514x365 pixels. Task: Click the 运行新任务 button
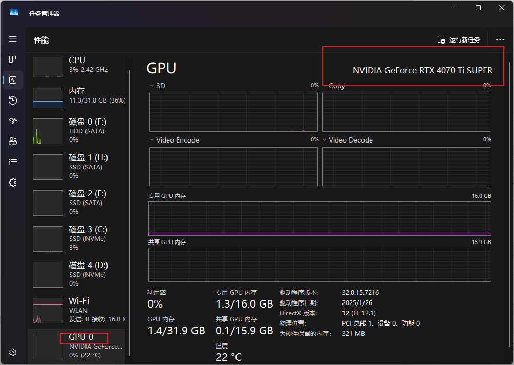pyautogui.click(x=459, y=39)
